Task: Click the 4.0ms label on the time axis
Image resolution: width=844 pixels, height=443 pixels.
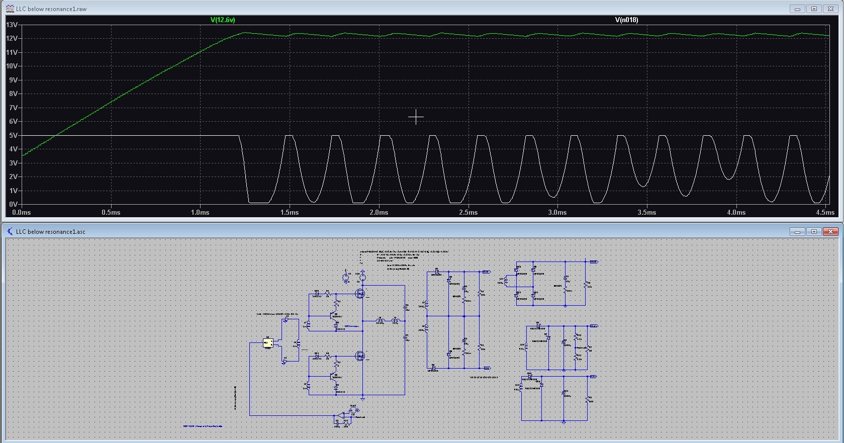Action: click(736, 212)
